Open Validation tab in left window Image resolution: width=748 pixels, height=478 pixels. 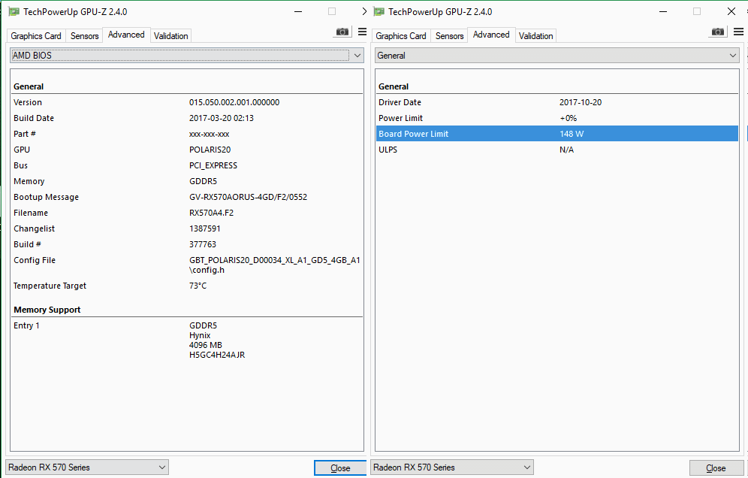click(170, 36)
